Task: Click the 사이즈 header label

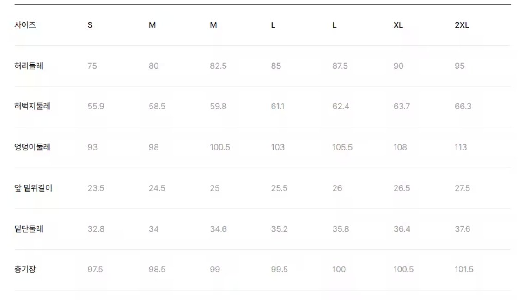Action: coord(25,25)
